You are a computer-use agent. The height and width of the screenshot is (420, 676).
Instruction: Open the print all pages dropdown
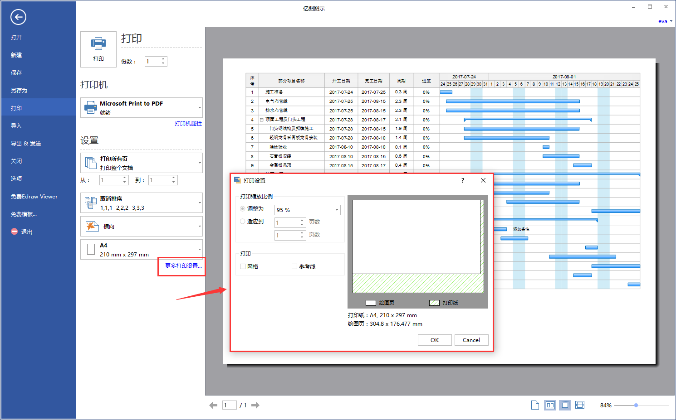[200, 163]
